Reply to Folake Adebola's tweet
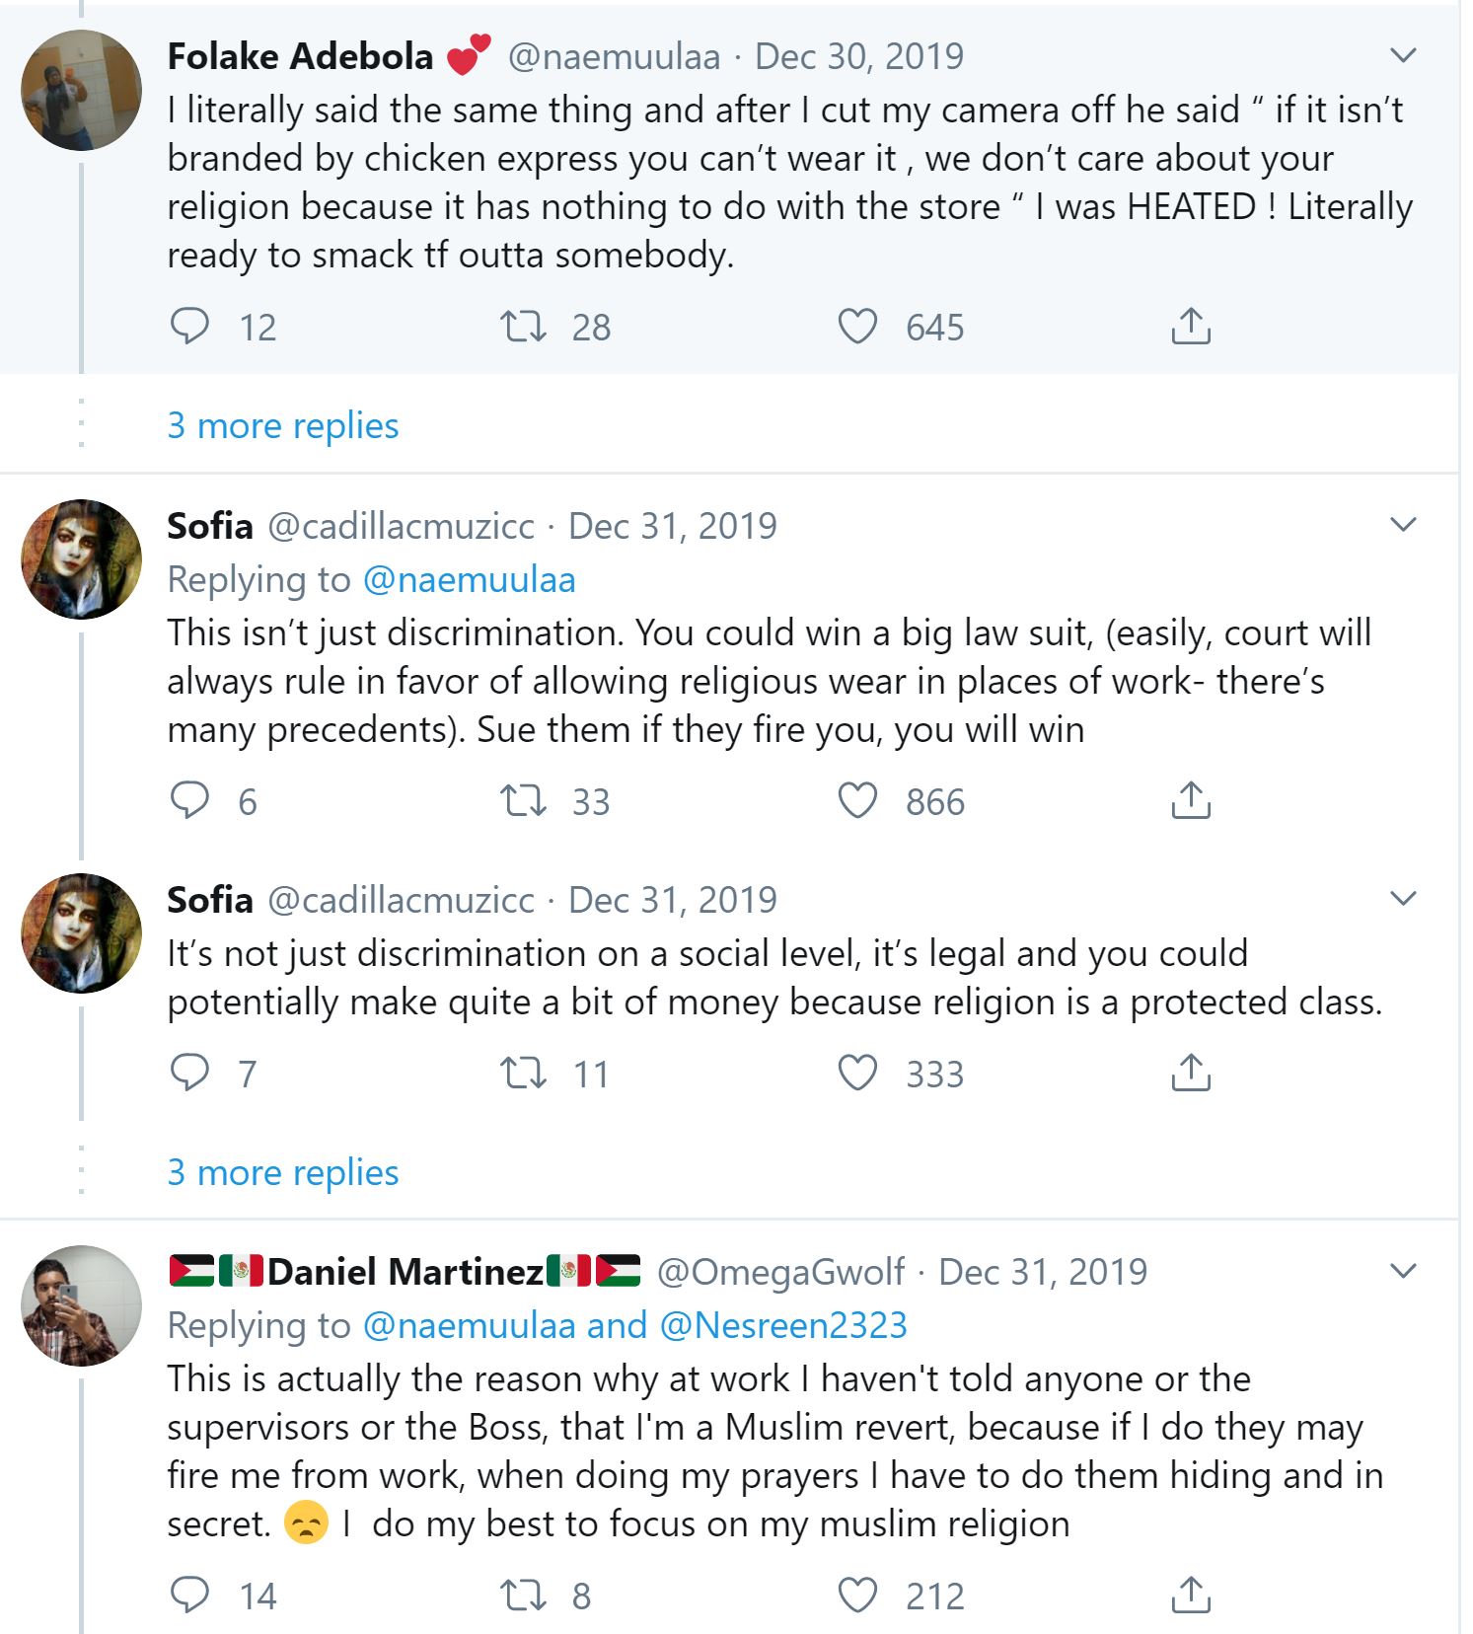The image size is (1473, 1634). pos(189,327)
